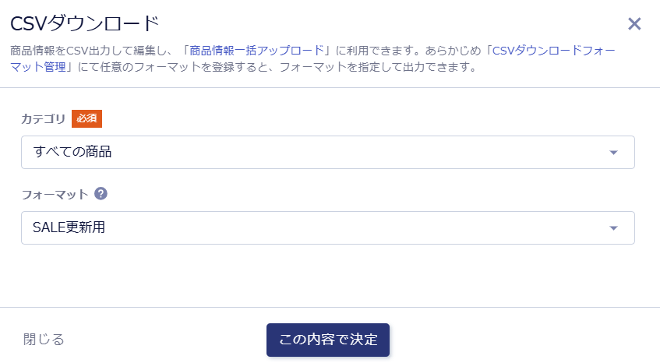Open the SALE更新用 format combo box
The width and height of the screenshot is (660, 363).
(327, 228)
